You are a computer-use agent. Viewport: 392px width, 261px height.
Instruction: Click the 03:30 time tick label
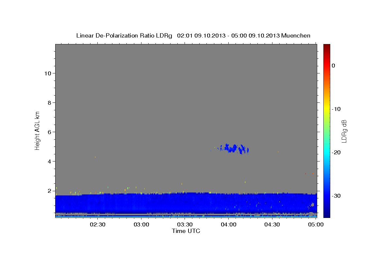[x=185, y=224]
